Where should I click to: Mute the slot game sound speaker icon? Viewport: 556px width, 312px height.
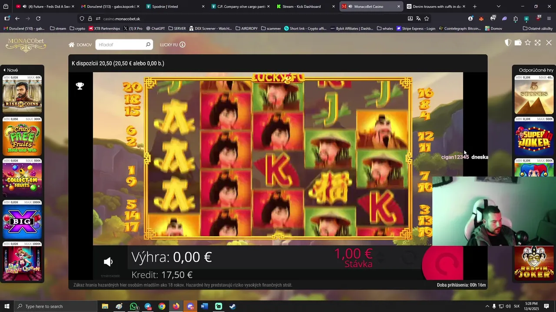[108, 262]
